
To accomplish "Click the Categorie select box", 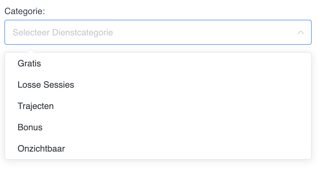I will pos(151,33).
